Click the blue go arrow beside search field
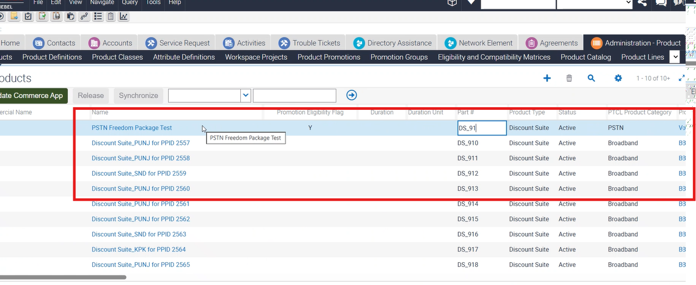The image size is (696, 285). [x=351, y=96]
